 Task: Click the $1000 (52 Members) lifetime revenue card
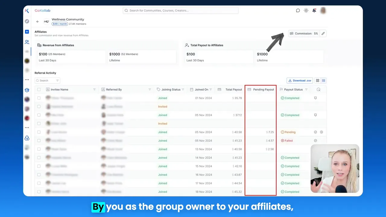pyautogui.click(x=142, y=57)
